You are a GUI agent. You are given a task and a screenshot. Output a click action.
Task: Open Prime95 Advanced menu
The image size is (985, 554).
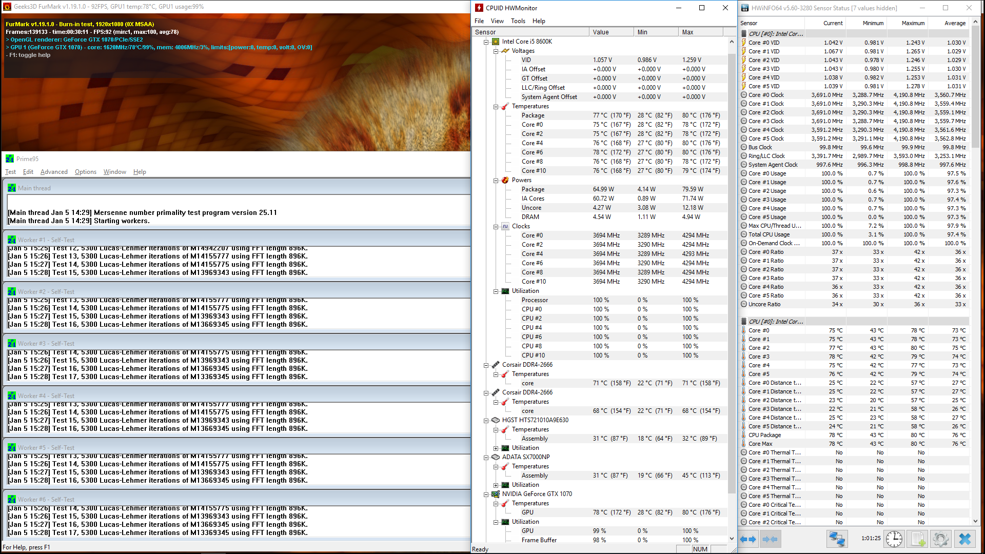(54, 172)
